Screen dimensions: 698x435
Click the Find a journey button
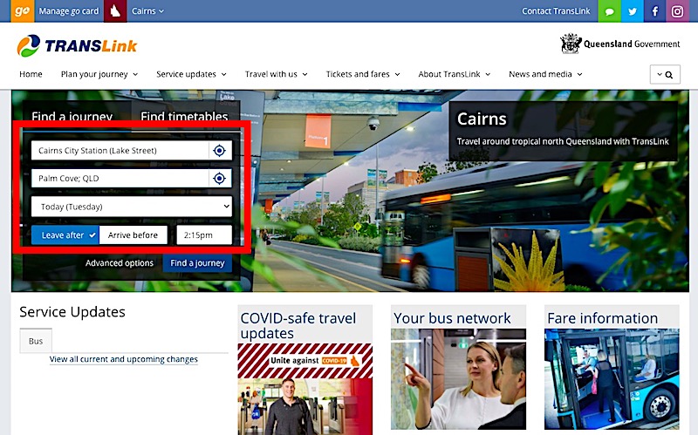tap(197, 263)
